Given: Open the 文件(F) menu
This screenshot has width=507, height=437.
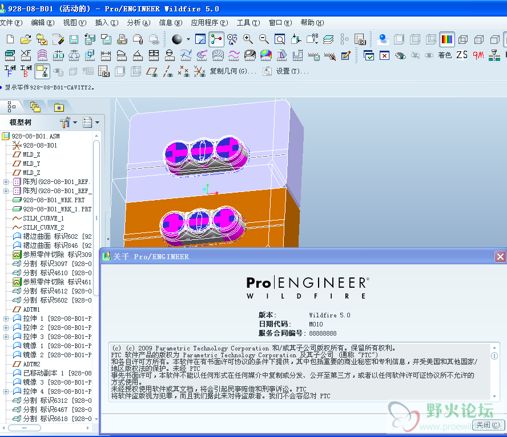Looking at the screenshot, I should (x=11, y=23).
